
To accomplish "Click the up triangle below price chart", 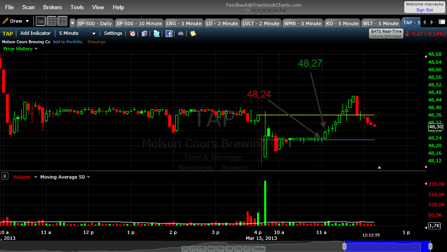I will coord(379,167).
